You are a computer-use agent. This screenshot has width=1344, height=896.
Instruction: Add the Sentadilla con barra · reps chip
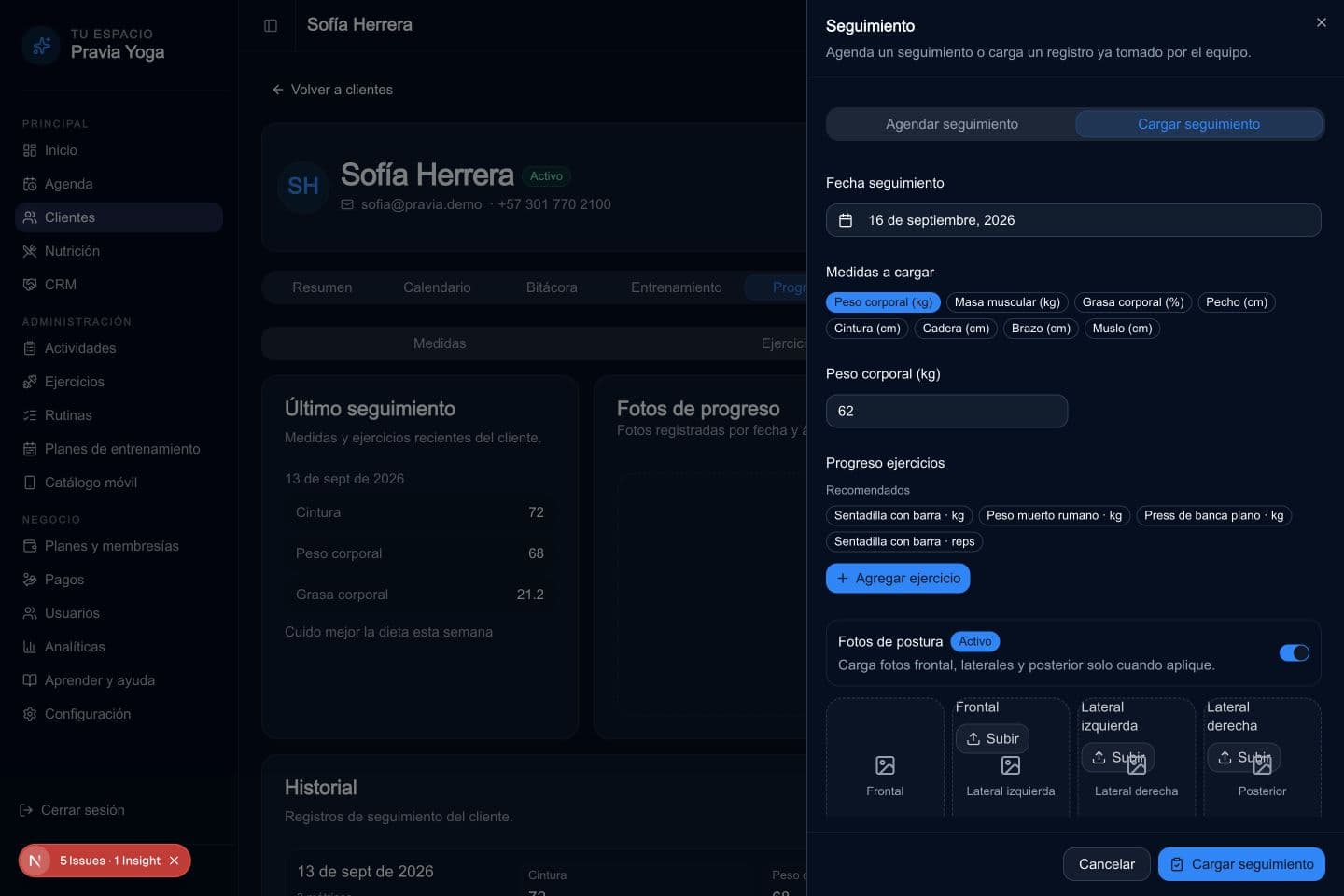904,541
